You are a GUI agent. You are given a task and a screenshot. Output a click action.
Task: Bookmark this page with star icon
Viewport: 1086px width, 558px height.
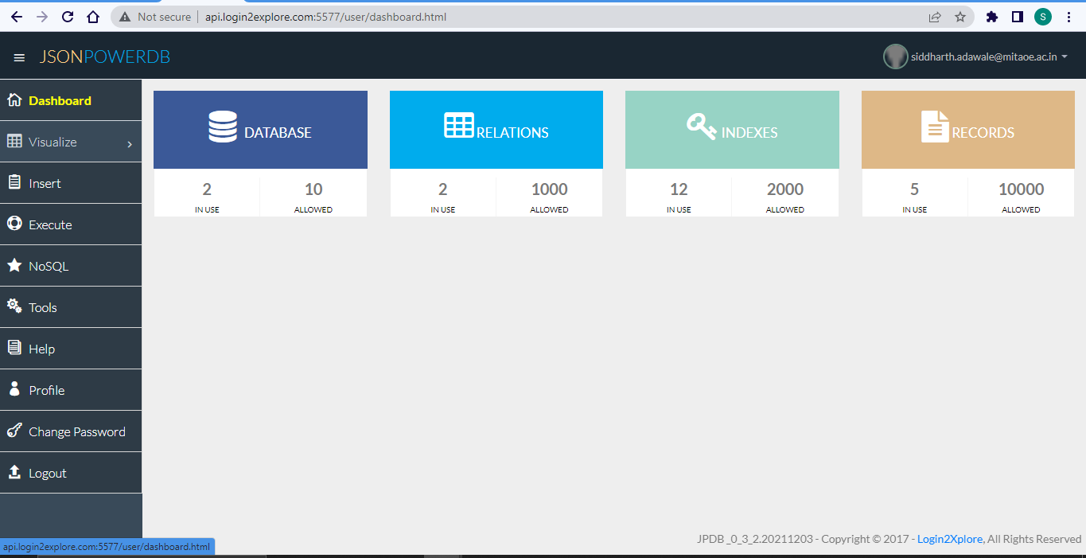pyautogui.click(x=960, y=17)
